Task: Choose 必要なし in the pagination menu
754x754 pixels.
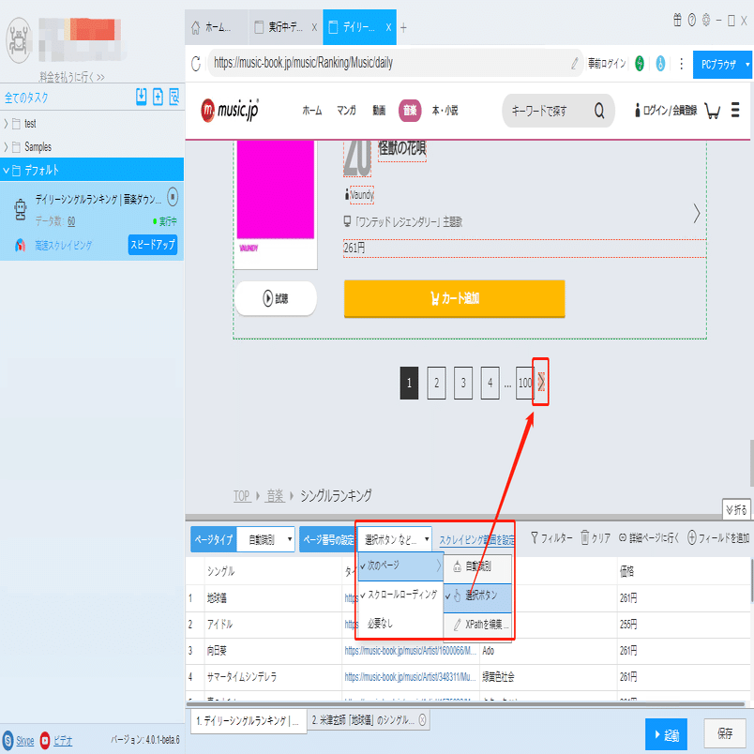Action: click(x=400, y=624)
